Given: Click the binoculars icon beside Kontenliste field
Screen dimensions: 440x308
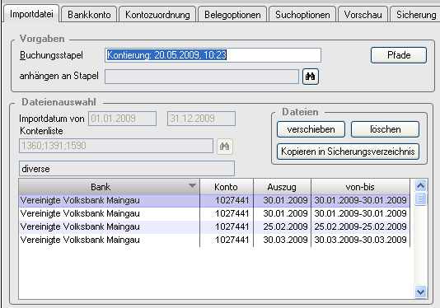Looking at the screenshot, I should (x=224, y=147).
